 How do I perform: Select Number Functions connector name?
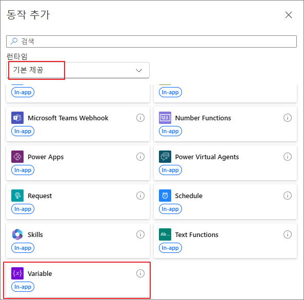203,118
